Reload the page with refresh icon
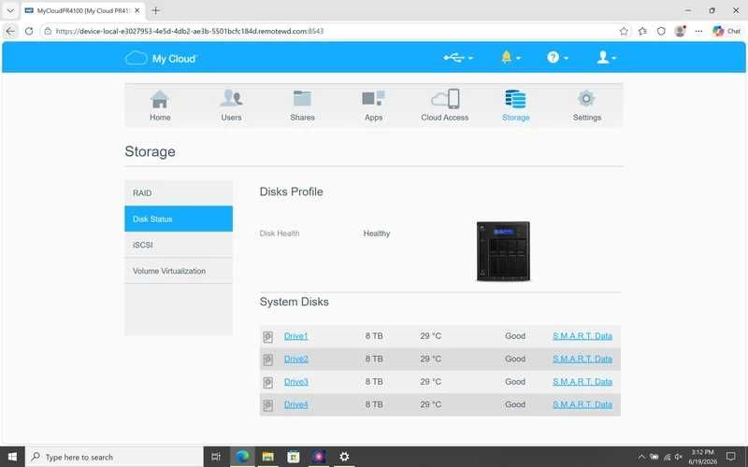This screenshot has width=748, height=467. pos(29,31)
